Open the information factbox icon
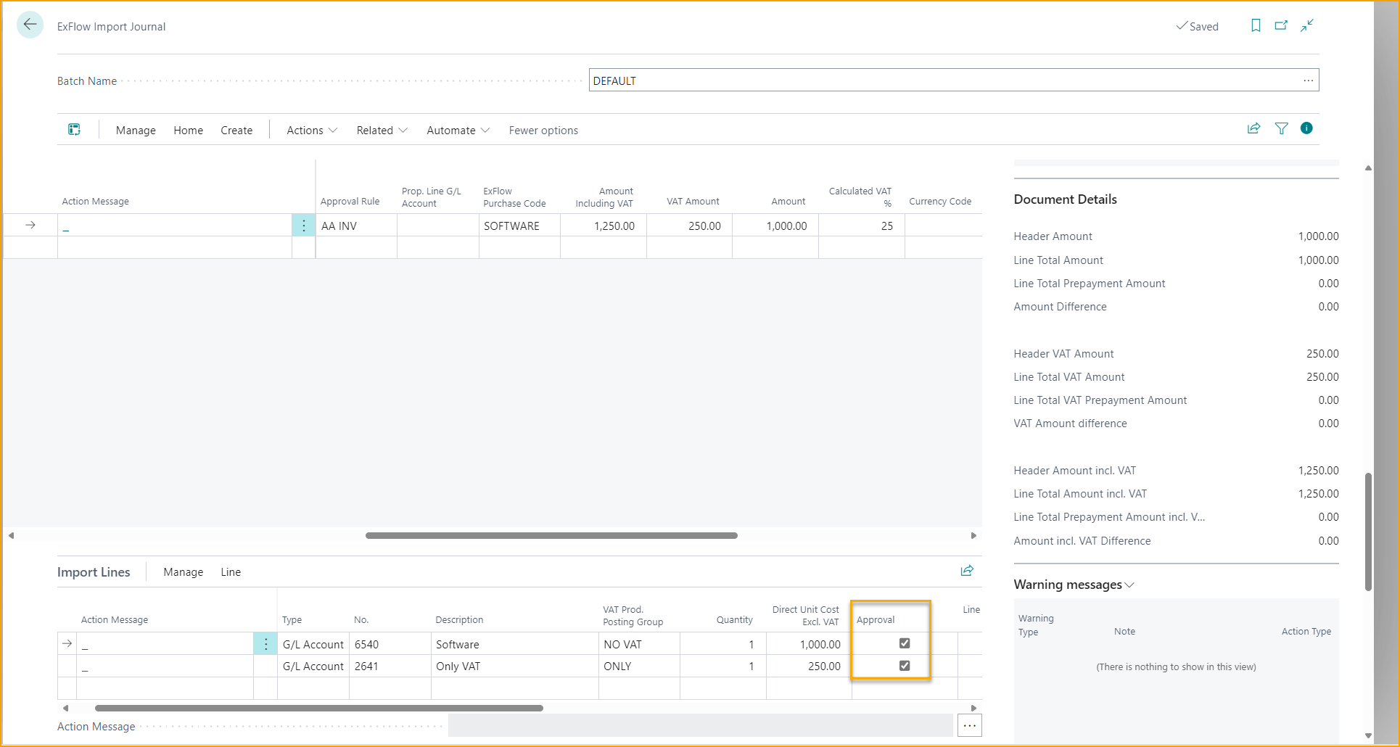The image size is (1400, 747). click(1306, 128)
